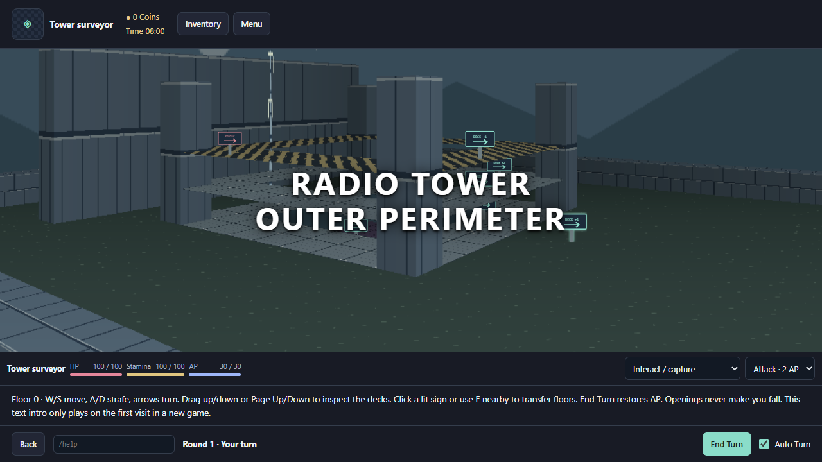Open the Interact / capture dropdown

pyautogui.click(x=683, y=369)
